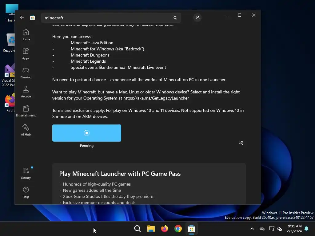Click the 'Minecraft: Java Edition' list line
315x236 pixels.
click(x=92, y=43)
